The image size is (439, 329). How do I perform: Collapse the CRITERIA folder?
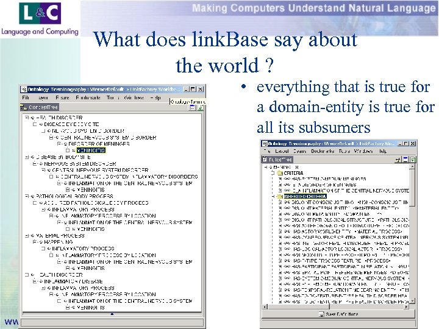tap(273, 173)
